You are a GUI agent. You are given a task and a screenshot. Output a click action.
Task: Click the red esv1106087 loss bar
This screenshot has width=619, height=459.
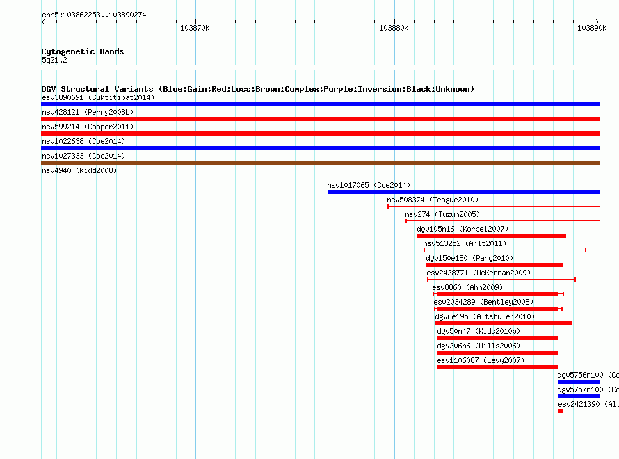tap(498, 367)
